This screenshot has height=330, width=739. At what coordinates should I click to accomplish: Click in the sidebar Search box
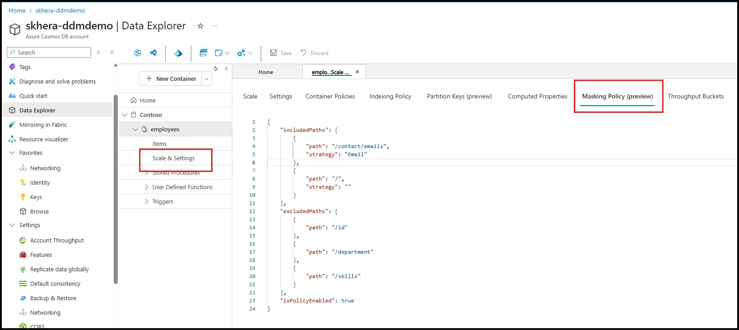(49, 52)
